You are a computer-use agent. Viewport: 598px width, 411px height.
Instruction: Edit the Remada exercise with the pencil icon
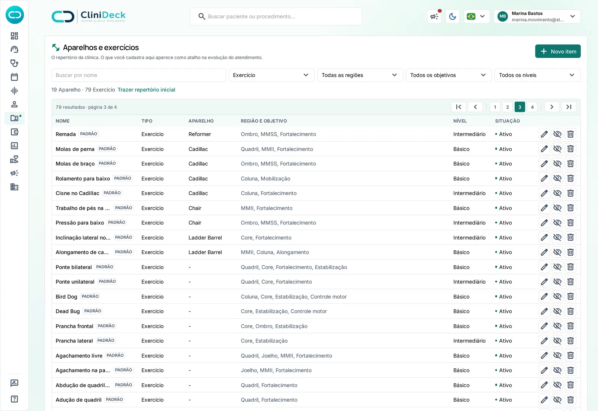[544, 134]
